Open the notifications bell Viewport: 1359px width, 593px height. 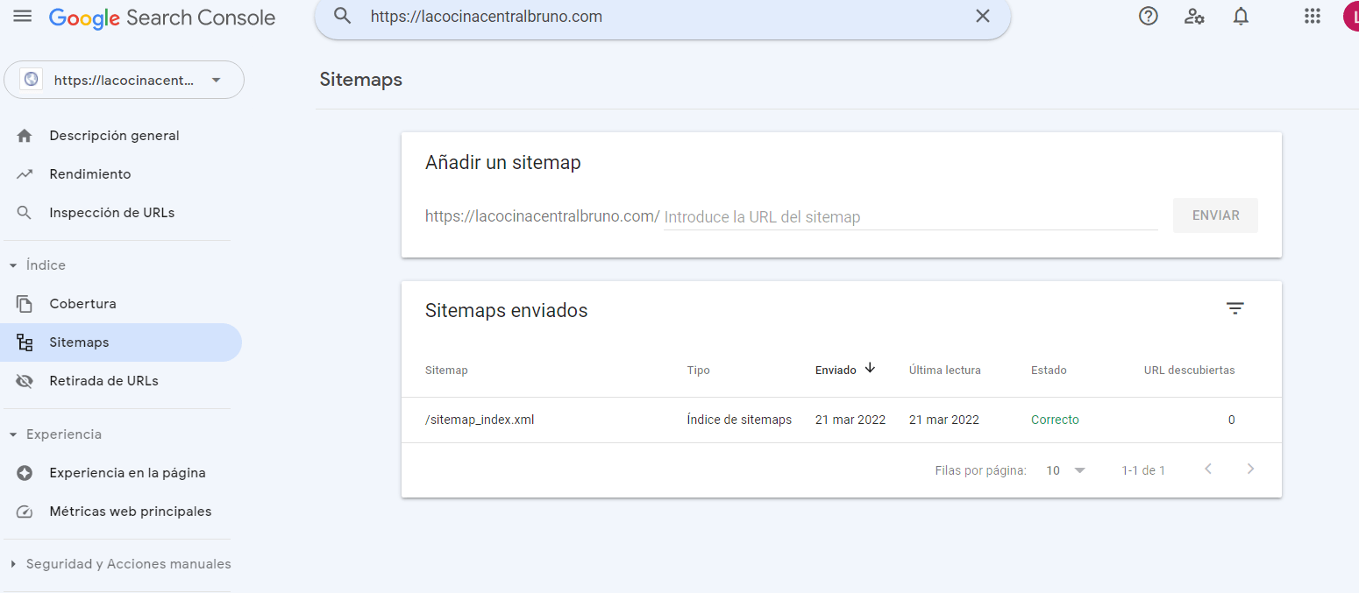[x=1241, y=16]
